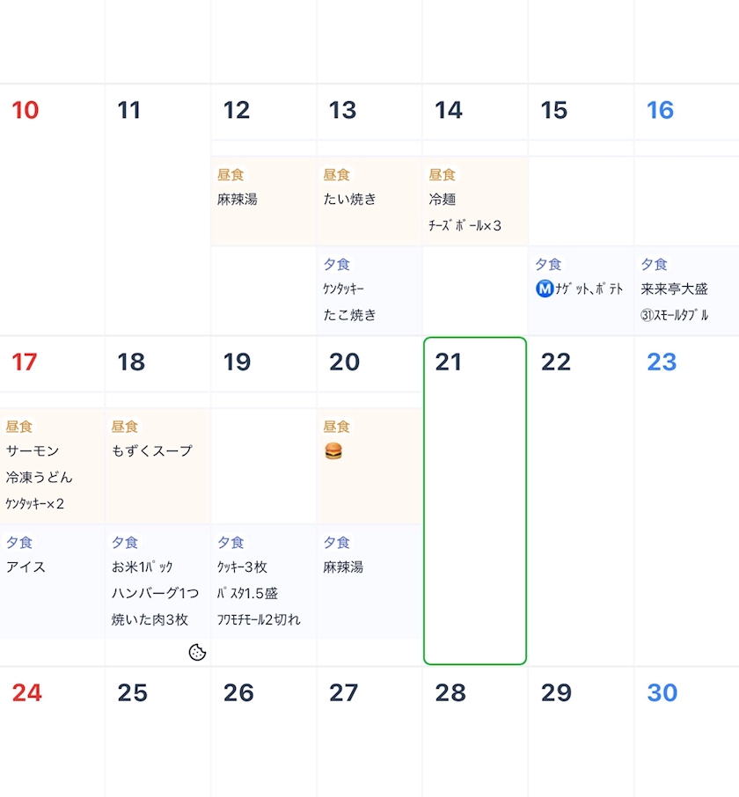739x797 pixels.
Task: Click the hamburger emoji on day 20
Action: [x=333, y=451]
